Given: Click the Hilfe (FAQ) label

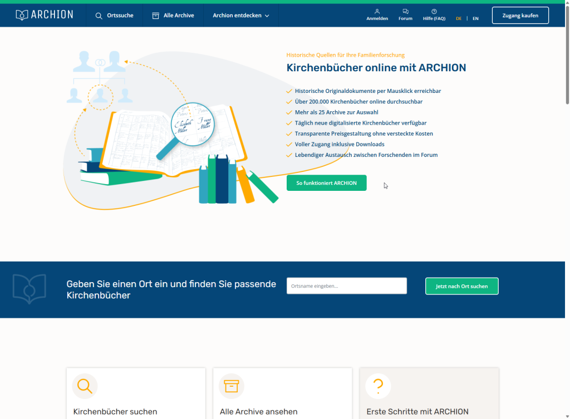Looking at the screenshot, I should pos(434,18).
